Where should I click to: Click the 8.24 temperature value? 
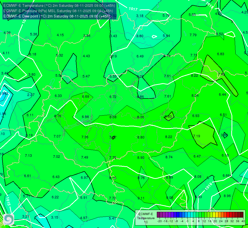pos(195,96)
